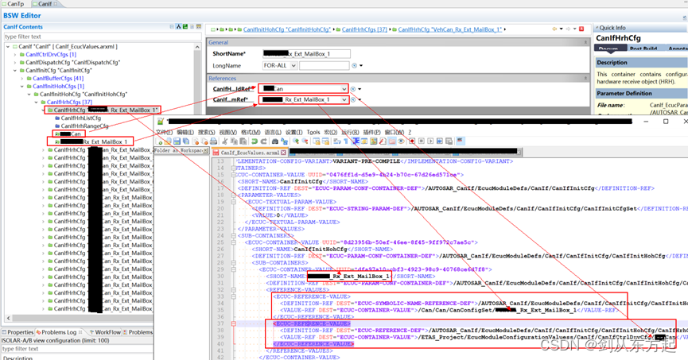
Task: Click the Cut scissors icon in Notepad++
Action: [x=224, y=141]
